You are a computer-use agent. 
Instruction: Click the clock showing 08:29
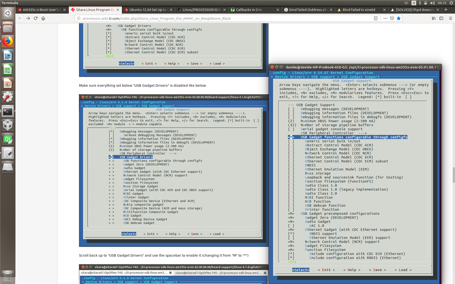442,3
